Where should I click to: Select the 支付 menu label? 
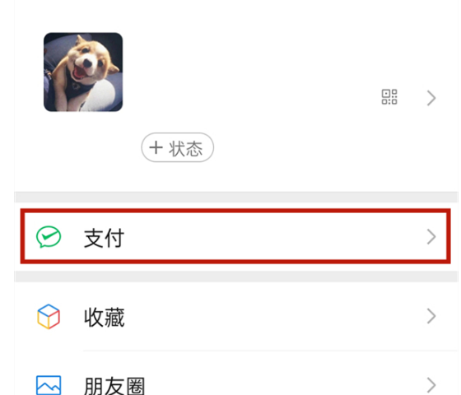pyautogui.click(x=104, y=238)
